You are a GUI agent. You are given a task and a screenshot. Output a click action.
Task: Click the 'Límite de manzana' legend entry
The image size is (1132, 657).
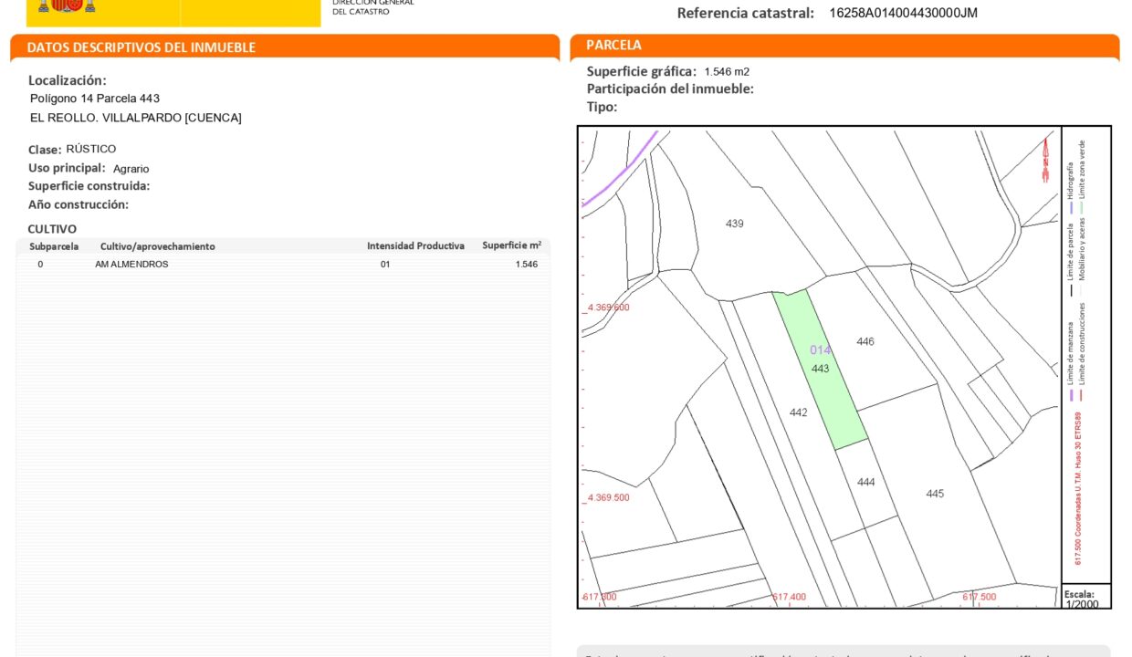1071,360
